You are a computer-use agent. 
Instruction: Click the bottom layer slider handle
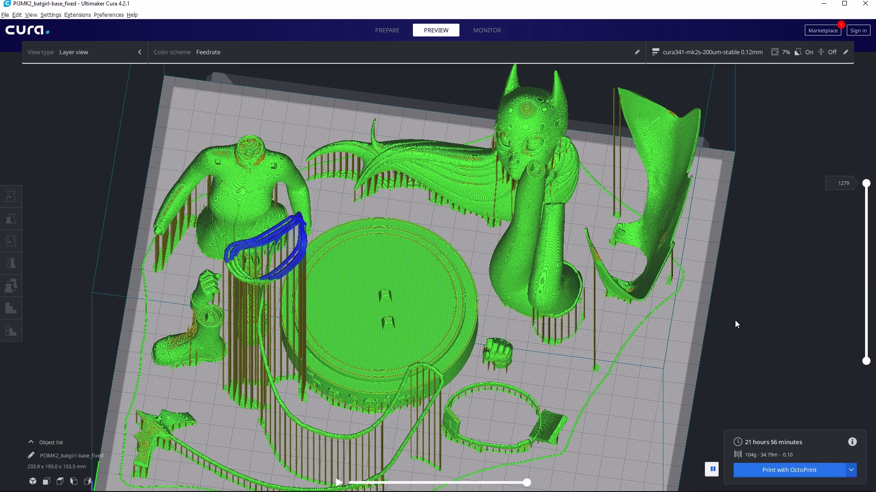(866, 361)
